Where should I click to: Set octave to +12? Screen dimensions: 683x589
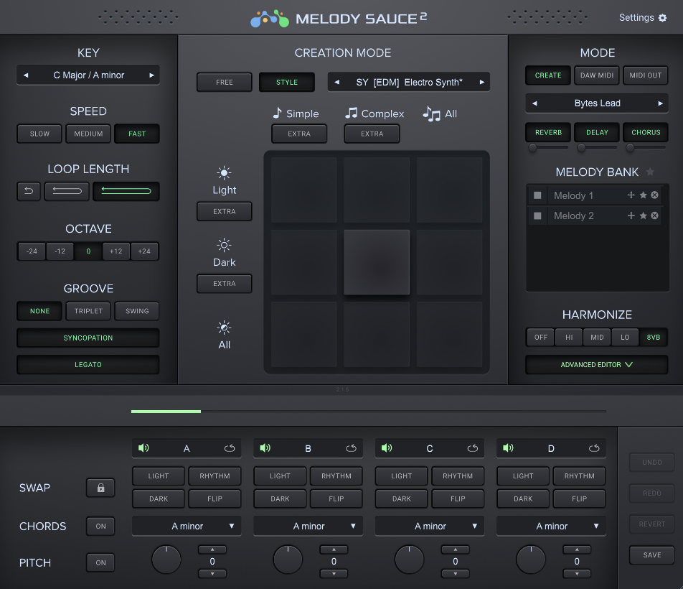(x=116, y=251)
